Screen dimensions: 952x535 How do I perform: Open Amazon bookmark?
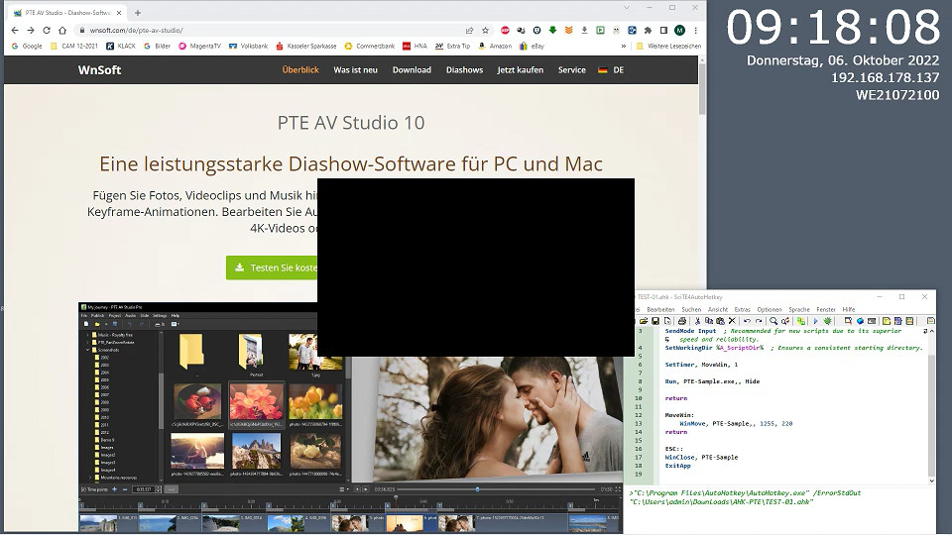(x=495, y=47)
